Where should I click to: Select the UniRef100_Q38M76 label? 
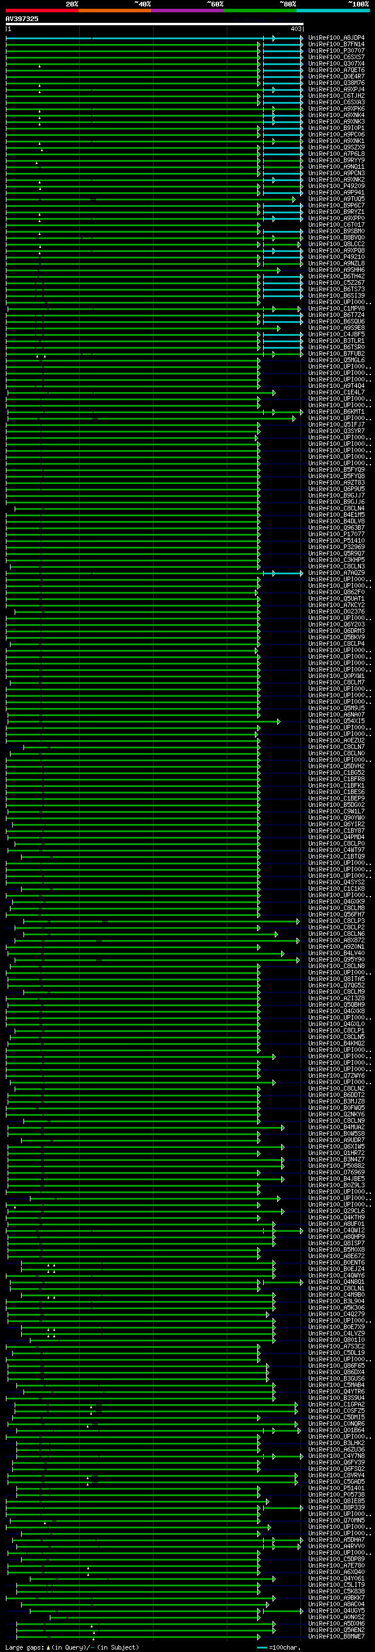click(x=336, y=83)
